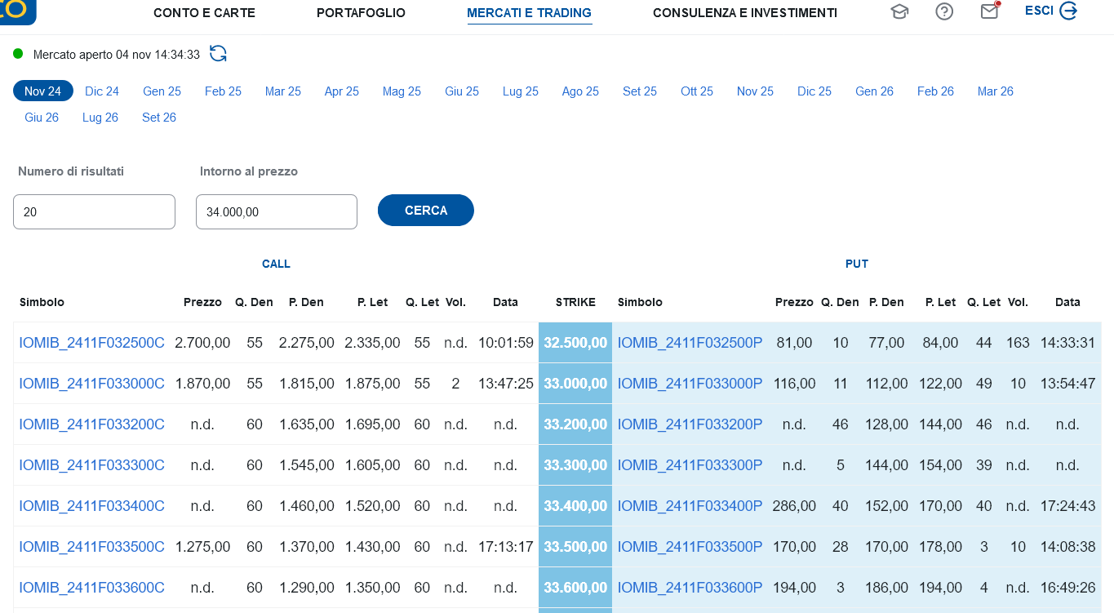Click the CERCA search button
The image size is (1114, 613).
click(426, 210)
